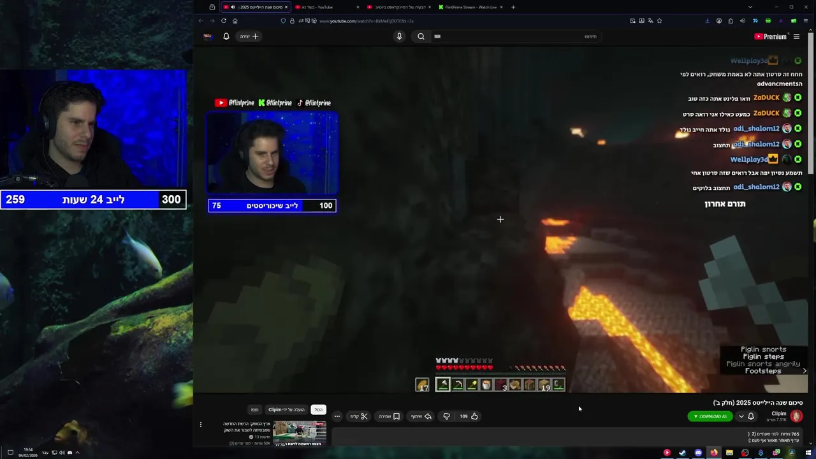Navigate back in browser
Image resolution: width=816 pixels, height=459 pixels.
click(x=201, y=20)
